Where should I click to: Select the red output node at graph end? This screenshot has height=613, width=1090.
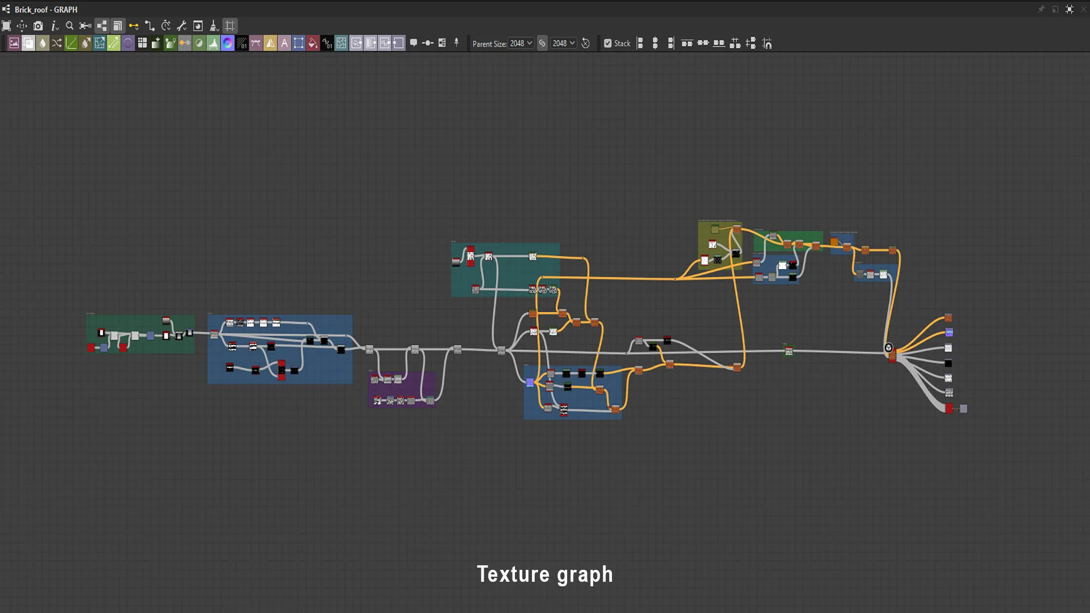point(949,408)
